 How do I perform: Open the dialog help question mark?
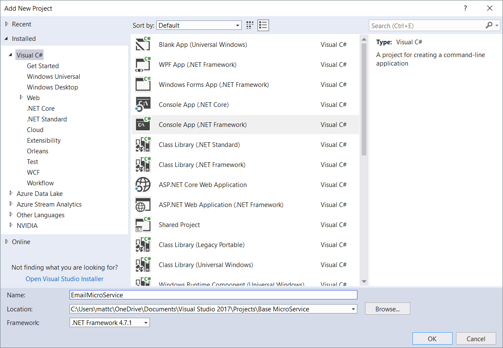(465, 9)
